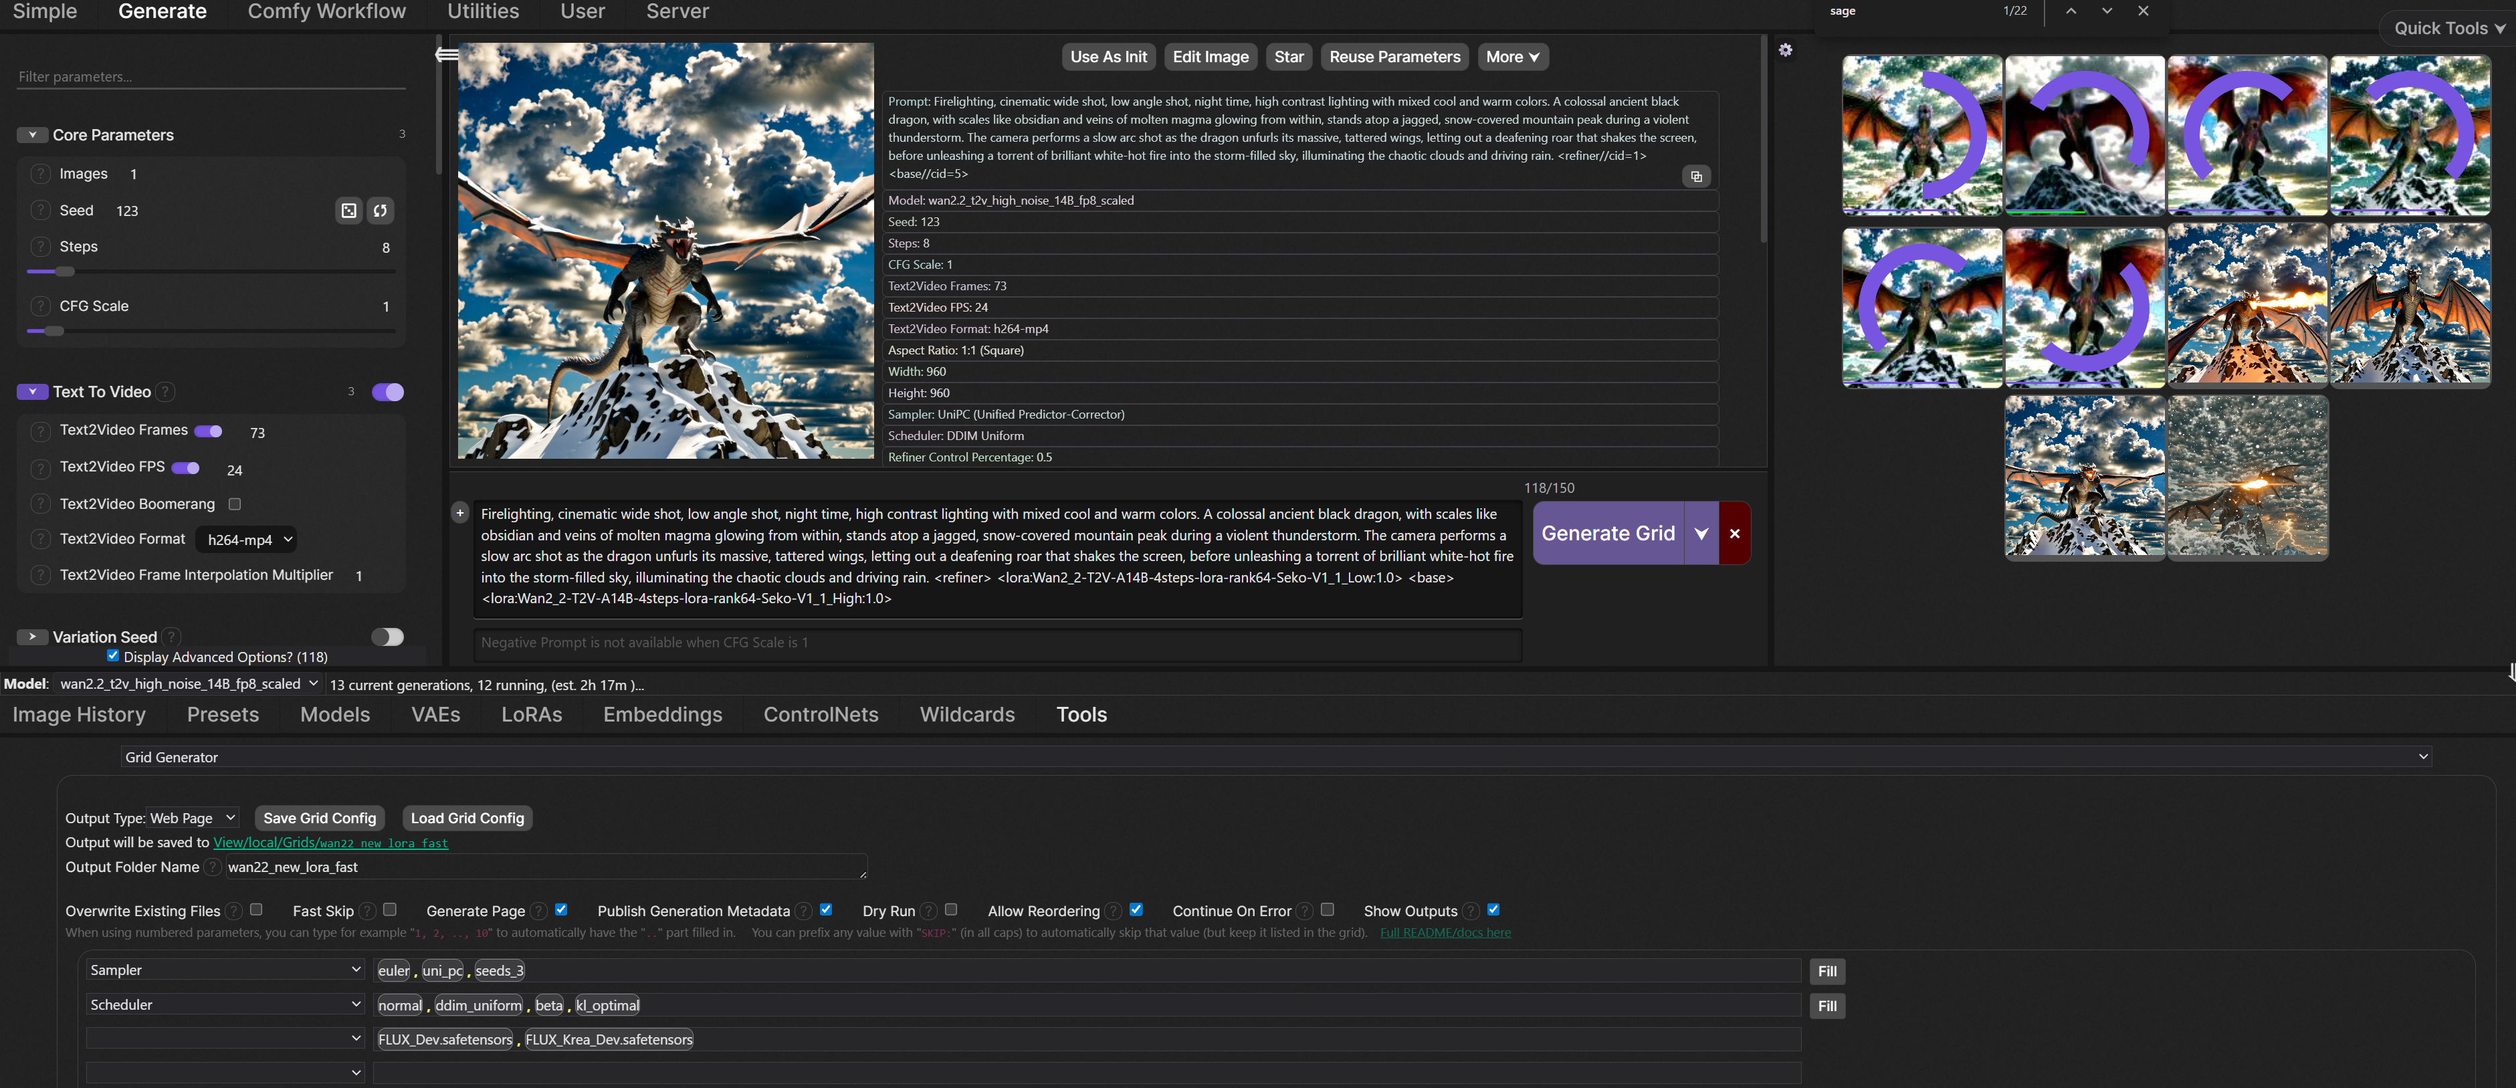Viewport: 2516px width, 1088px height.
Task: Enable the Text2Video Boomerang checkbox
Action: point(234,504)
